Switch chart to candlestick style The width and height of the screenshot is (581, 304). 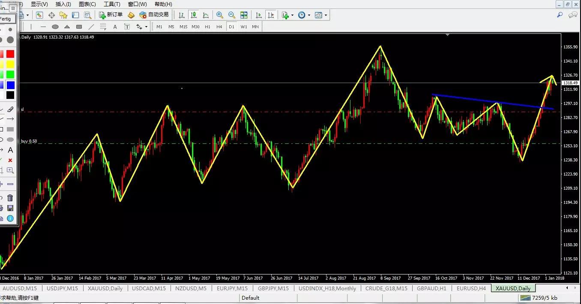194,15
